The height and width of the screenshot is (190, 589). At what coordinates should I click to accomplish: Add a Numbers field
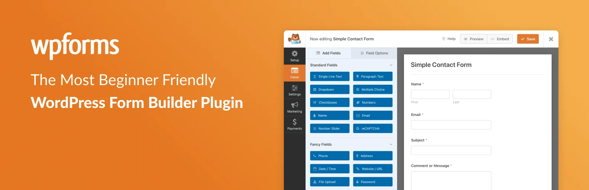click(373, 102)
